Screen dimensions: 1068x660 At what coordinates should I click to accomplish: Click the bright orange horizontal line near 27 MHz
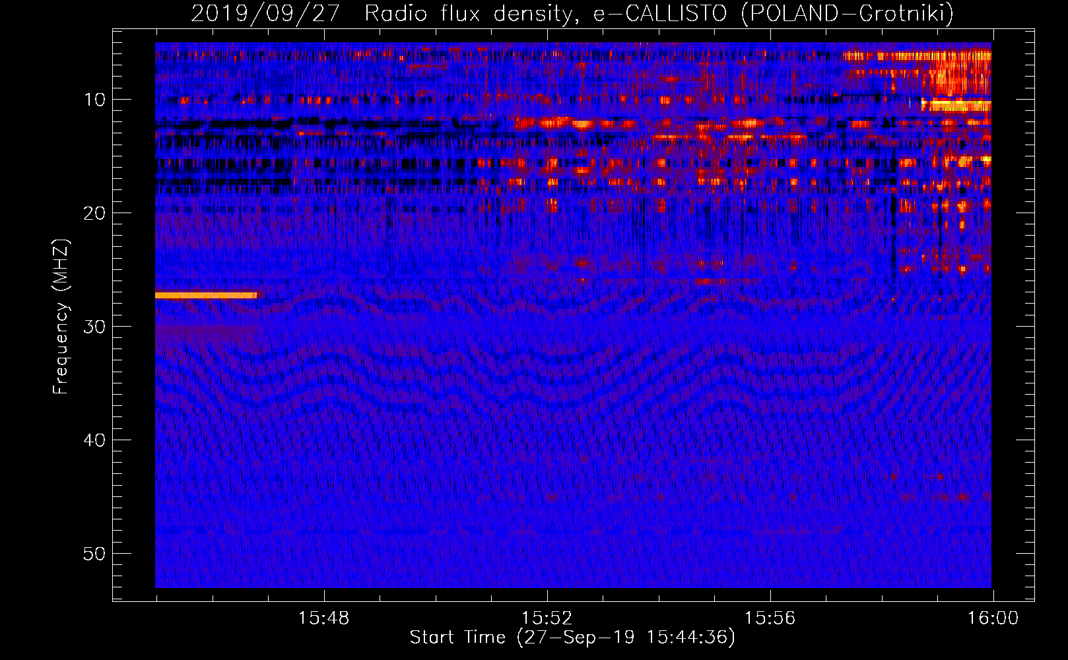[x=206, y=295]
